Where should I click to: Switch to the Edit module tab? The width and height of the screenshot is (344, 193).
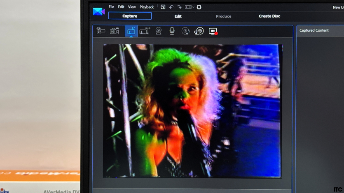click(x=178, y=16)
